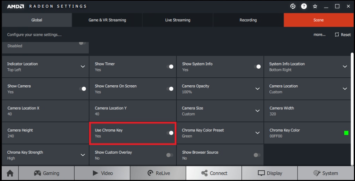Viewport: 355px width, 181px height.
Task: Open the Connect section
Action: [x=214, y=173]
